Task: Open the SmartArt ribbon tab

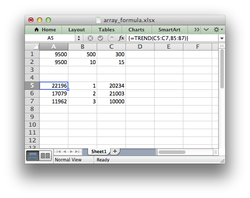Action: pos(169,30)
